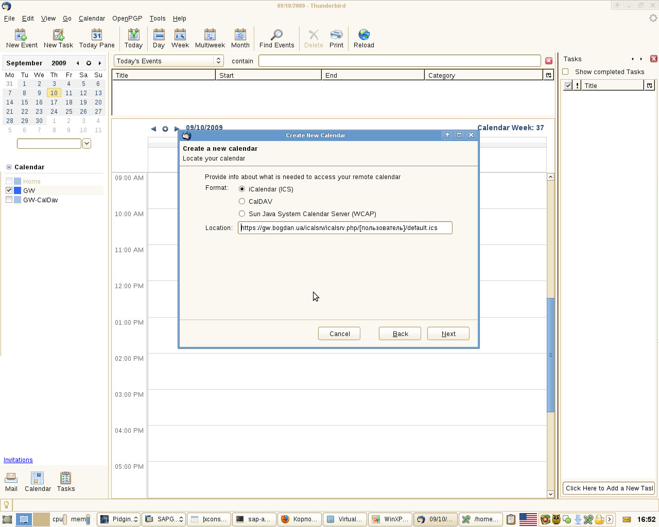Click Back in Create New Calendar dialog

(400, 333)
